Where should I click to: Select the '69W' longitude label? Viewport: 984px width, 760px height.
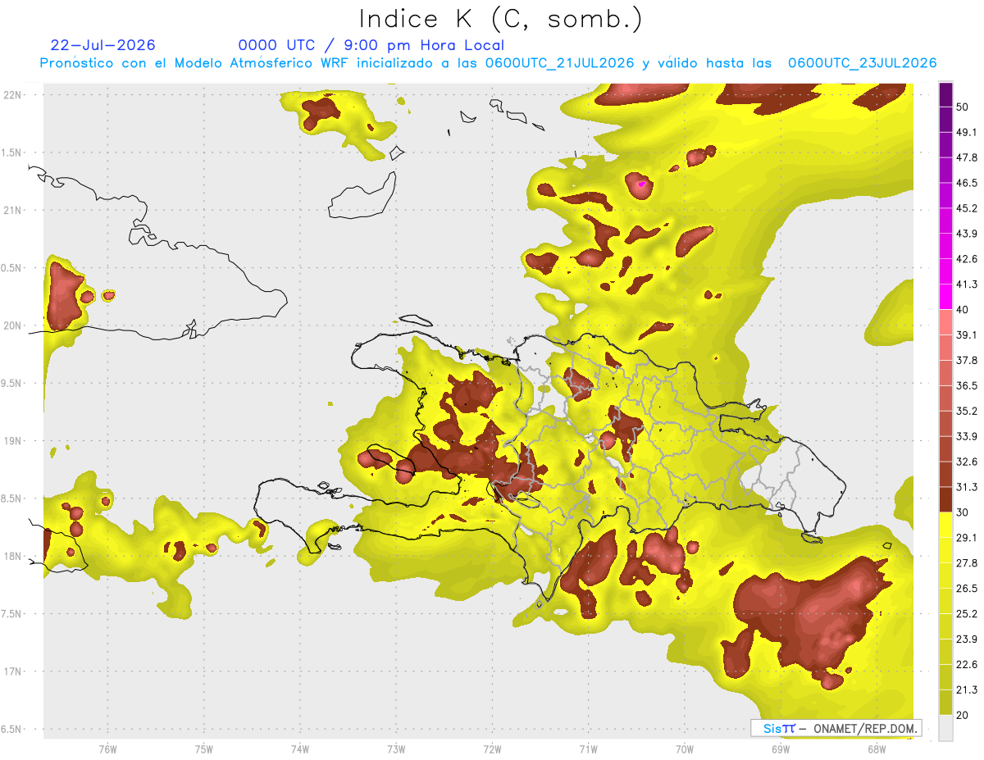pos(780,748)
